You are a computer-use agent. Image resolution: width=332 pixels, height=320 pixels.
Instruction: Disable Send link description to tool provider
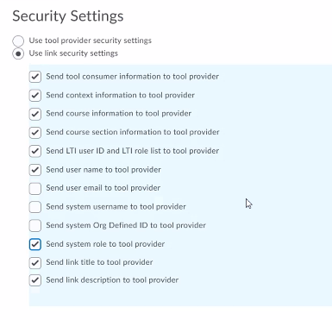tap(35, 280)
